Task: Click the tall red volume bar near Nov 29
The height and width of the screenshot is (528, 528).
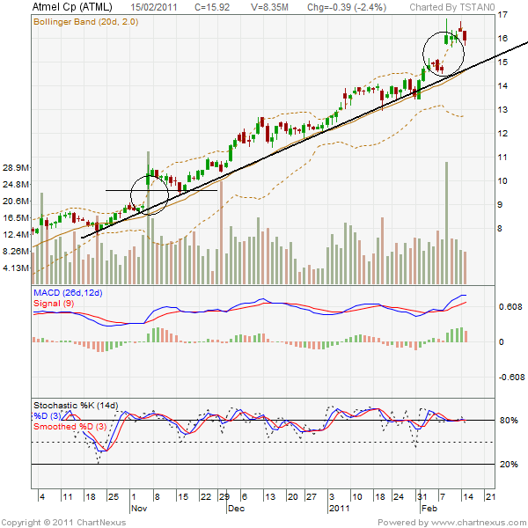Action: [x=221, y=232]
